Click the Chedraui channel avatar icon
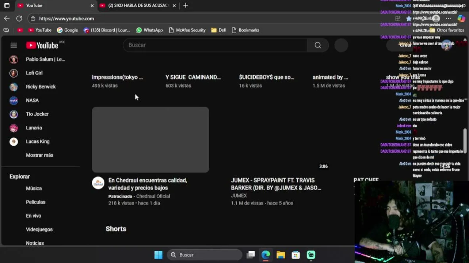The width and height of the screenshot is (469, 263). [x=98, y=183]
